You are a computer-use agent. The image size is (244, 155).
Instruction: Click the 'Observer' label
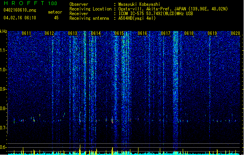click(79, 4)
